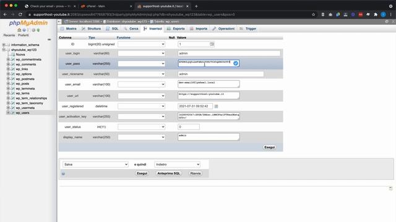Open the Funzione dropdown for display_name
This screenshot has width=396, height=222.
(x=142, y=137)
